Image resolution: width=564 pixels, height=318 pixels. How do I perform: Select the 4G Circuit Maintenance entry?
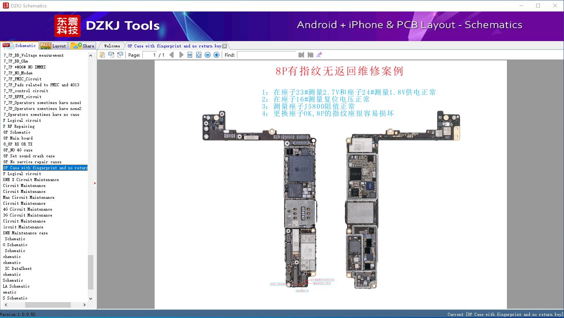coord(28,209)
